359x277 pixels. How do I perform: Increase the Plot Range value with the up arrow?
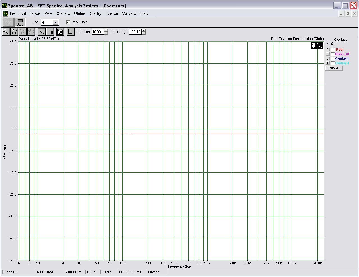tap(144, 30)
